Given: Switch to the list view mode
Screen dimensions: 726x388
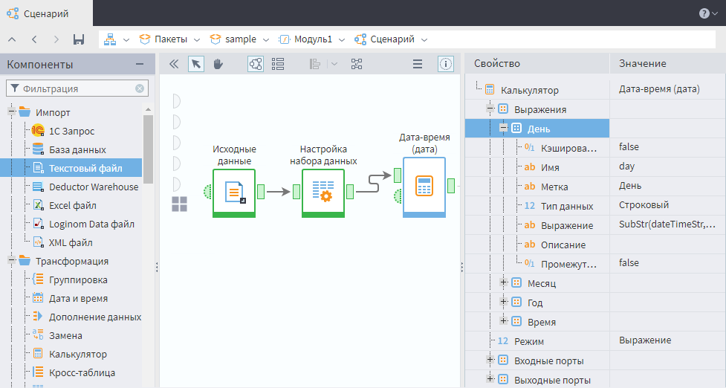Looking at the screenshot, I should [x=278, y=64].
